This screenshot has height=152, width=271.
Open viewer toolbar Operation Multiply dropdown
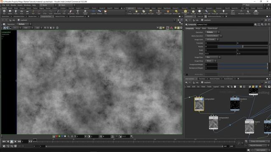point(24,24)
